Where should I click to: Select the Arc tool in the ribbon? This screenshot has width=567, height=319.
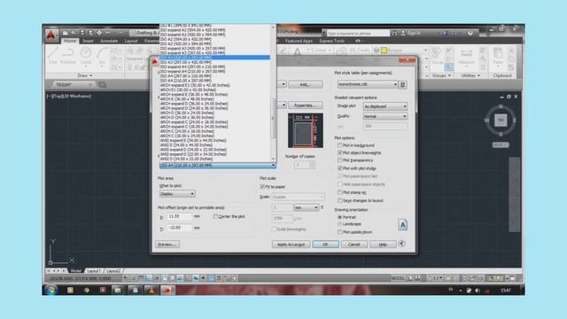tap(102, 55)
